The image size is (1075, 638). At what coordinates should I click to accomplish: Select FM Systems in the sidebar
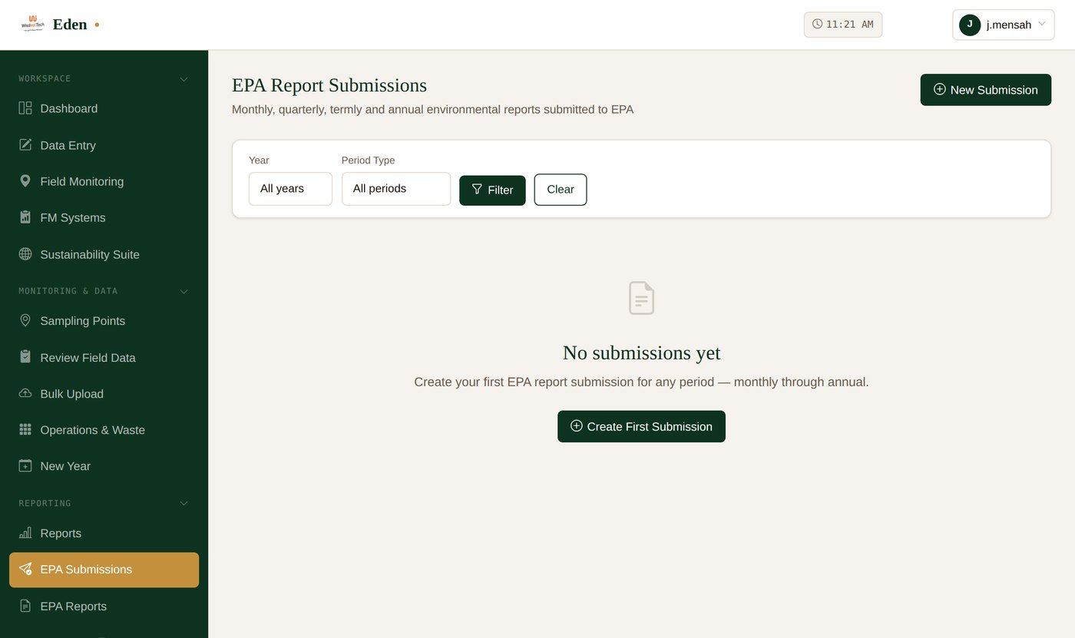tap(104, 217)
